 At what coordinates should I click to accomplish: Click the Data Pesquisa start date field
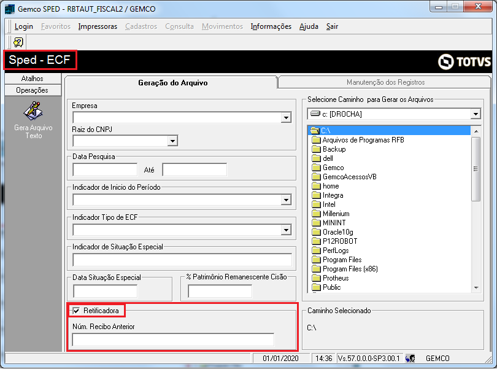(106, 169)
